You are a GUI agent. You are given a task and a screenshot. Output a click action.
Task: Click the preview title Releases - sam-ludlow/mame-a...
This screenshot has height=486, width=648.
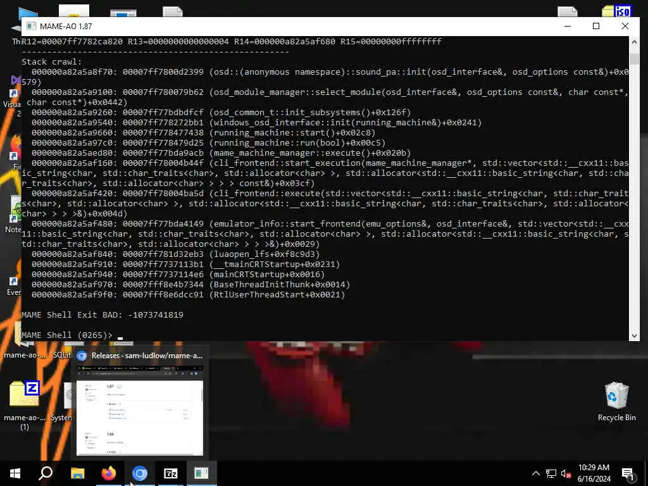click(x=147, y=356)
